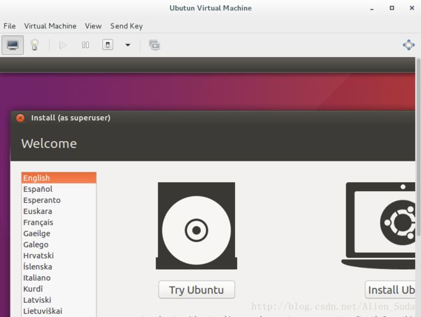Click the Try Ubuntu button
421x317 pixels.
[x=196, y=290]
